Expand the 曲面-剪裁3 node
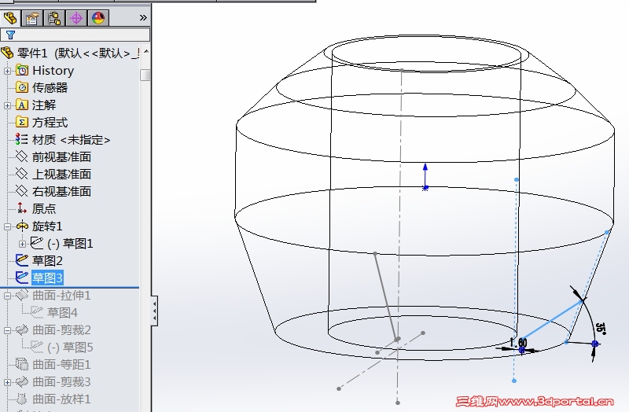 [x=7, y=382]
